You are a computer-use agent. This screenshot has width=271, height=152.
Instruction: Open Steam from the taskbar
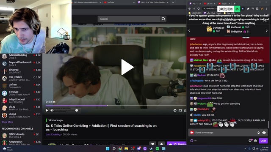tap(151, 149)
